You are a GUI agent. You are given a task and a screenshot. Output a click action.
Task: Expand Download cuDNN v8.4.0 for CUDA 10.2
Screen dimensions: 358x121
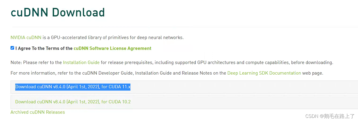point(73,102)
